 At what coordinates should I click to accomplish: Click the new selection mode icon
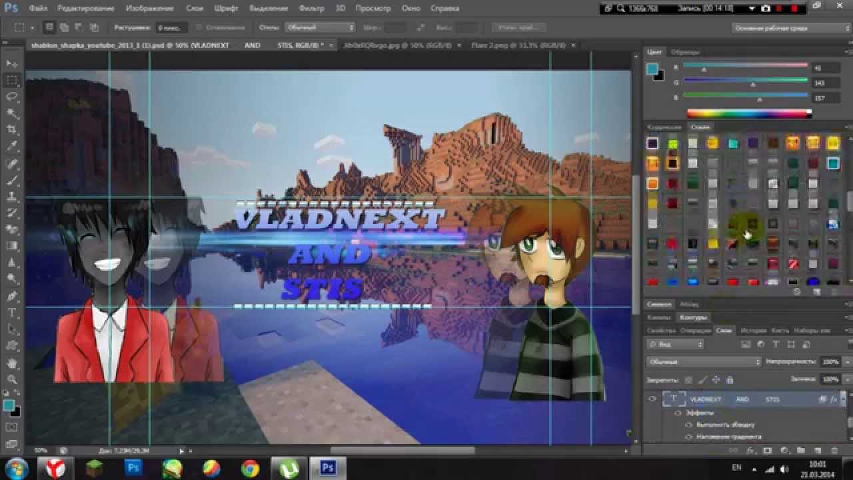49,27
